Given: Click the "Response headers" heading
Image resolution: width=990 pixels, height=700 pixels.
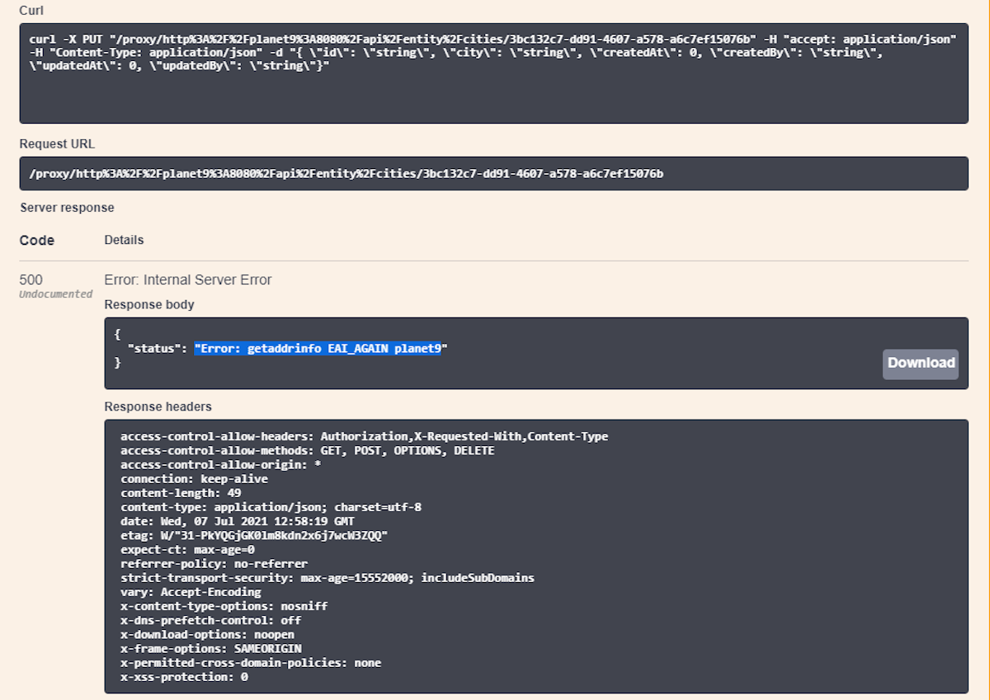Looking at the screenshot, I should 158,406.
